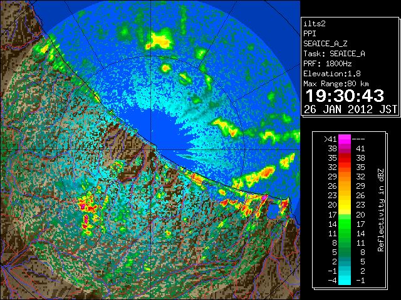Pick the magenta >41 dBZ color band
Viewport: 401px width, 300px height.
point(345,139)
